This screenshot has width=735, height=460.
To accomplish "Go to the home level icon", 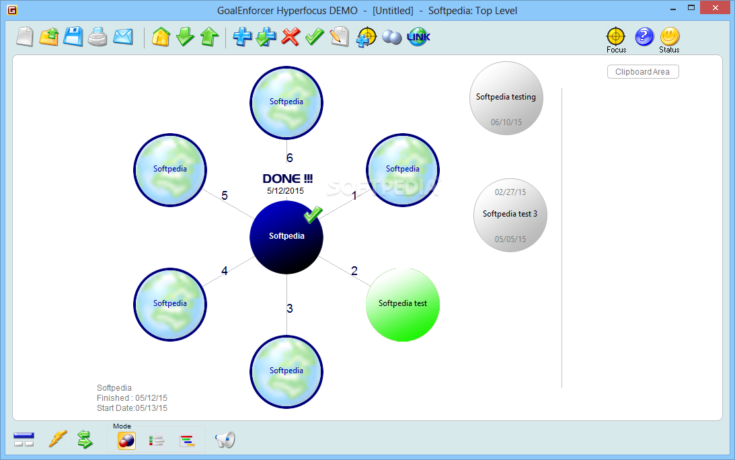I will [161, 36].
